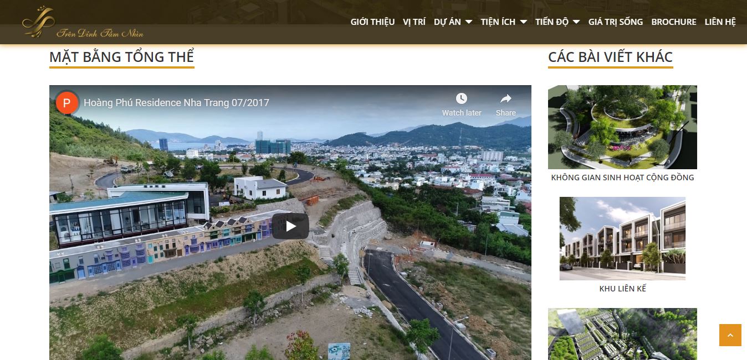Open the YouTube channel avatar P

[67, 103]
